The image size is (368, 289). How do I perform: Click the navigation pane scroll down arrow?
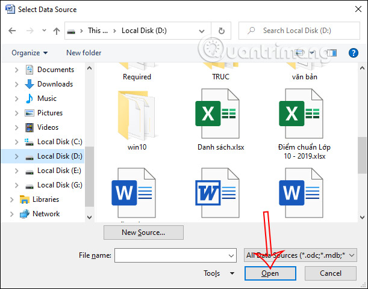pyautogui.click(x=89, y=218)
